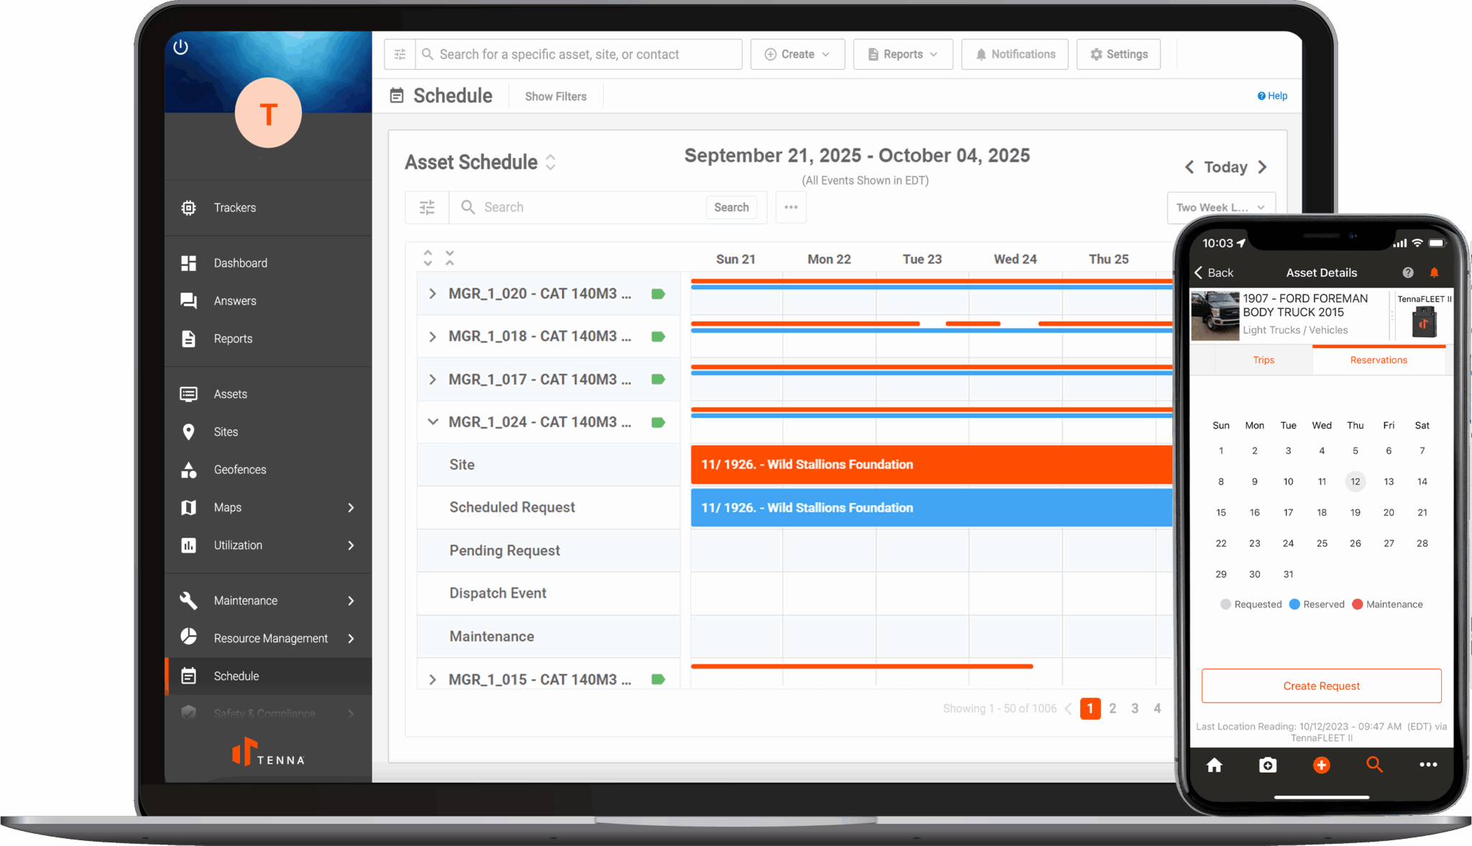Switch to the Reservations tab on phone
1472x846 pixels.
coord(1378,360)
